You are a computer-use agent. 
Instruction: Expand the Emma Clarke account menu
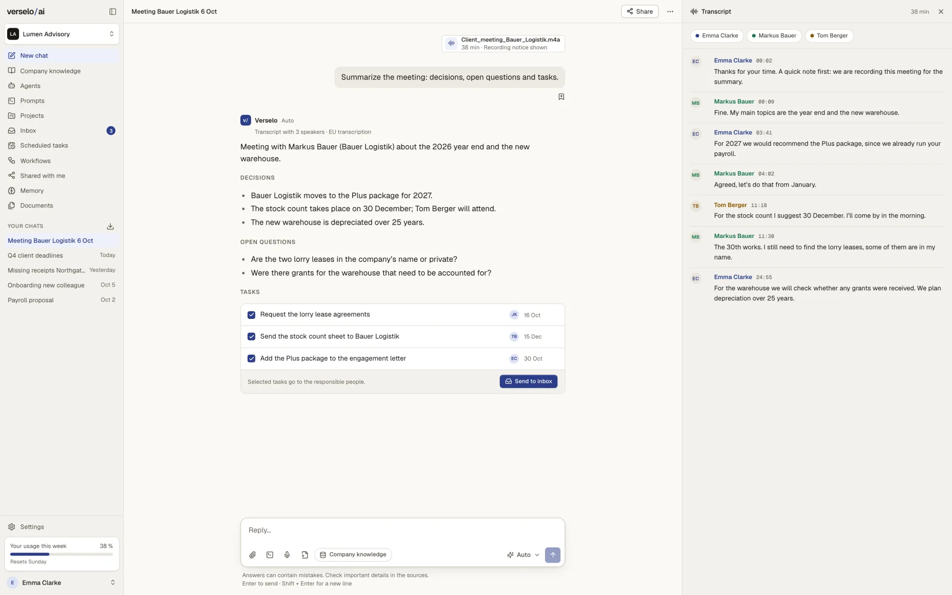62,583
